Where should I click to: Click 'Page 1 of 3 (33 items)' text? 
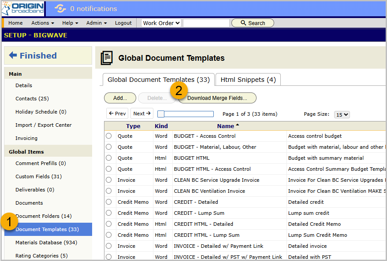[250, 114]
